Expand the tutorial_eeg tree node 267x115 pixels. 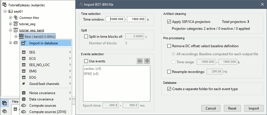point(11,24)
